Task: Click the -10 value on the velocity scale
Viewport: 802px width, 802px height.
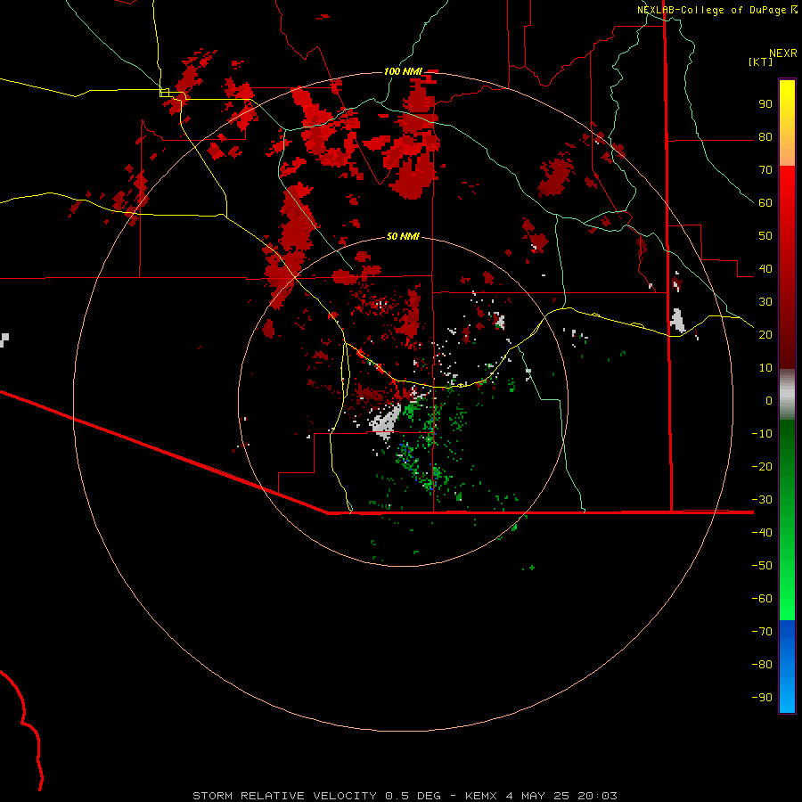Action: point(762,434)
